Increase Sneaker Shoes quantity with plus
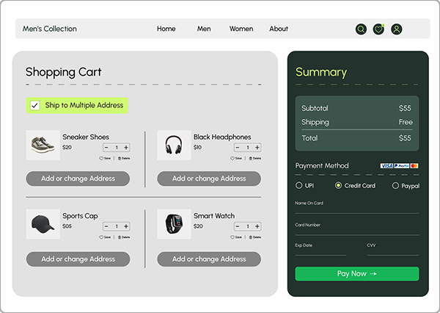This screenshot has height=313, width=440. coord(126,148)
